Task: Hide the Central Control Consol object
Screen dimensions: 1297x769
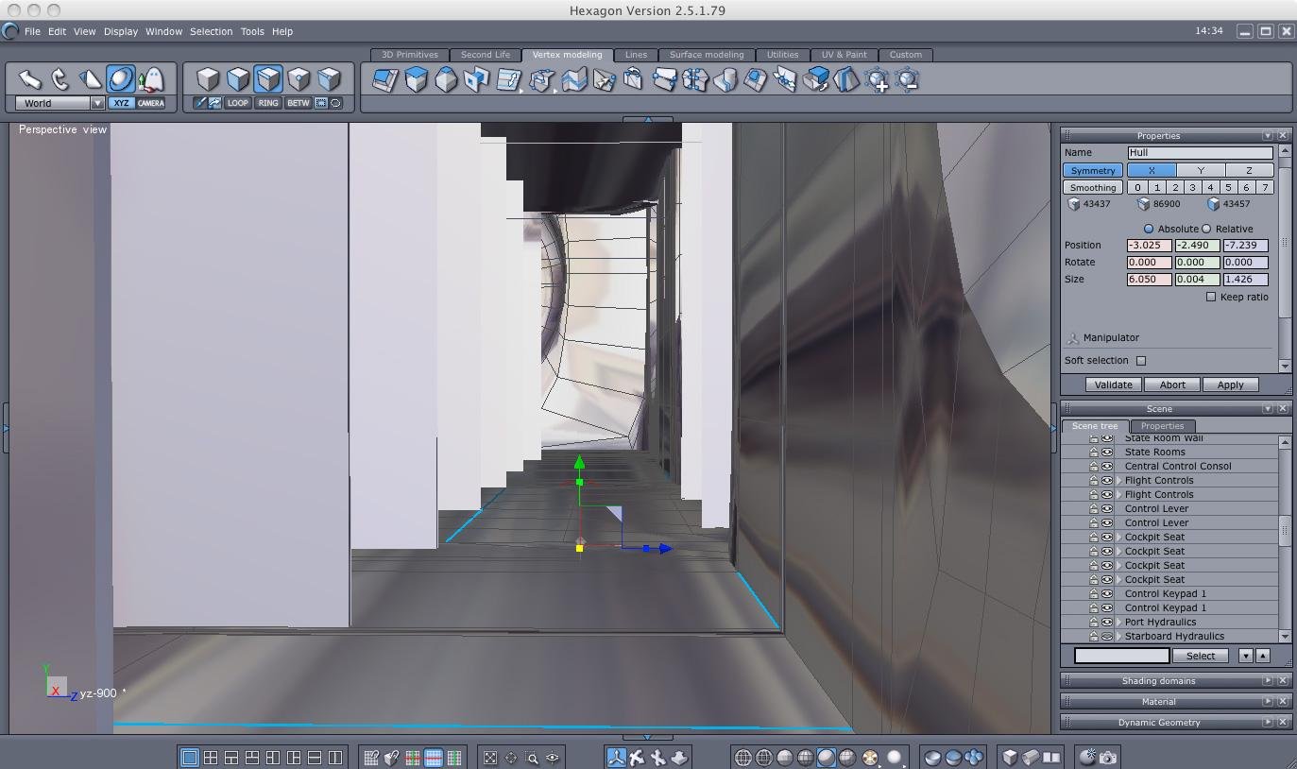Action: click(1107, 466)
